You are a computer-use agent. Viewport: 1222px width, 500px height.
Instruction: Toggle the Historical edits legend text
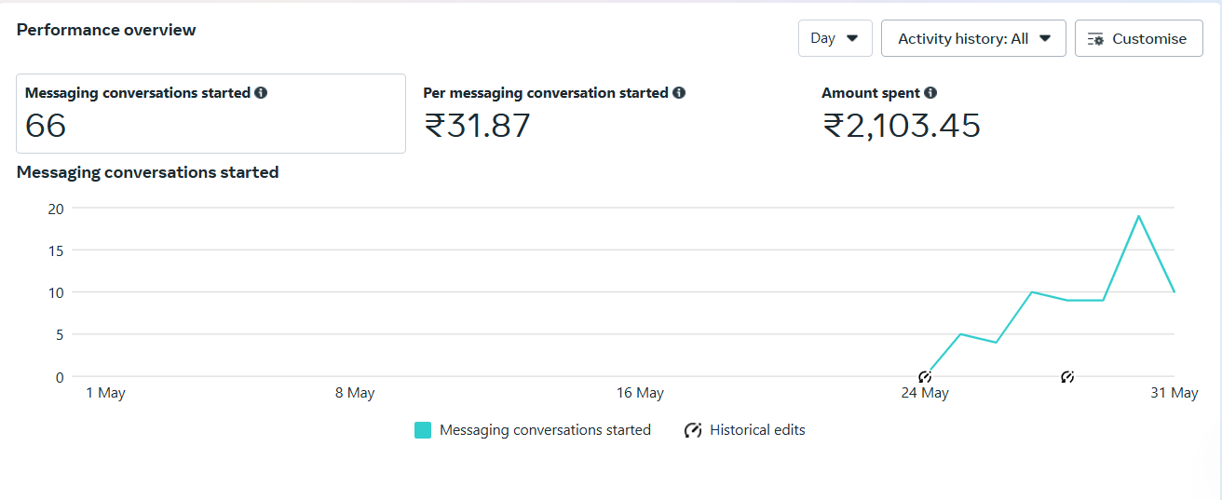coord(757,430)
